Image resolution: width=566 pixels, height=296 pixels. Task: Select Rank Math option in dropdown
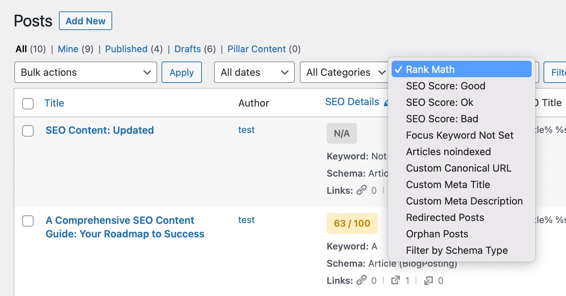click(x=462, y=69)
